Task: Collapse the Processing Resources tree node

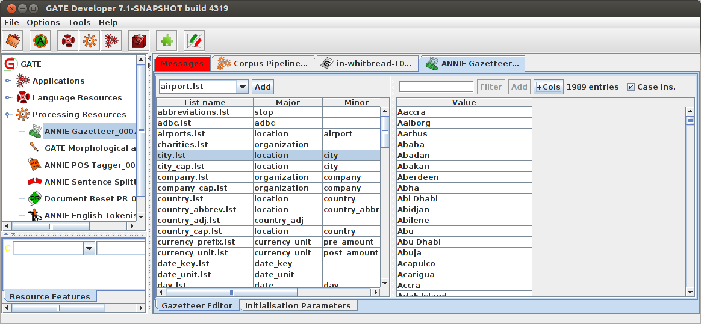Action: [8, 115]
